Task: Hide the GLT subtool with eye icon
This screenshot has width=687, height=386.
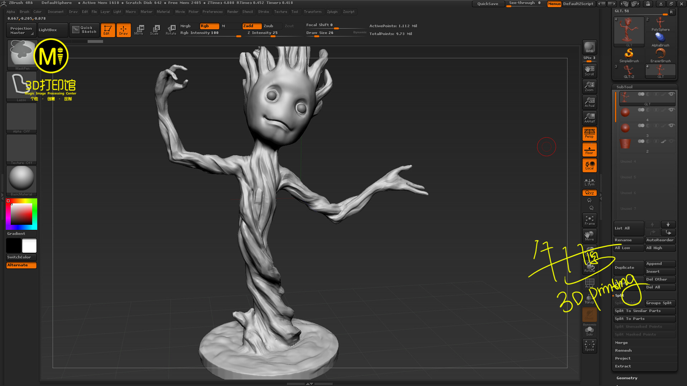Action: click(671, 94)
